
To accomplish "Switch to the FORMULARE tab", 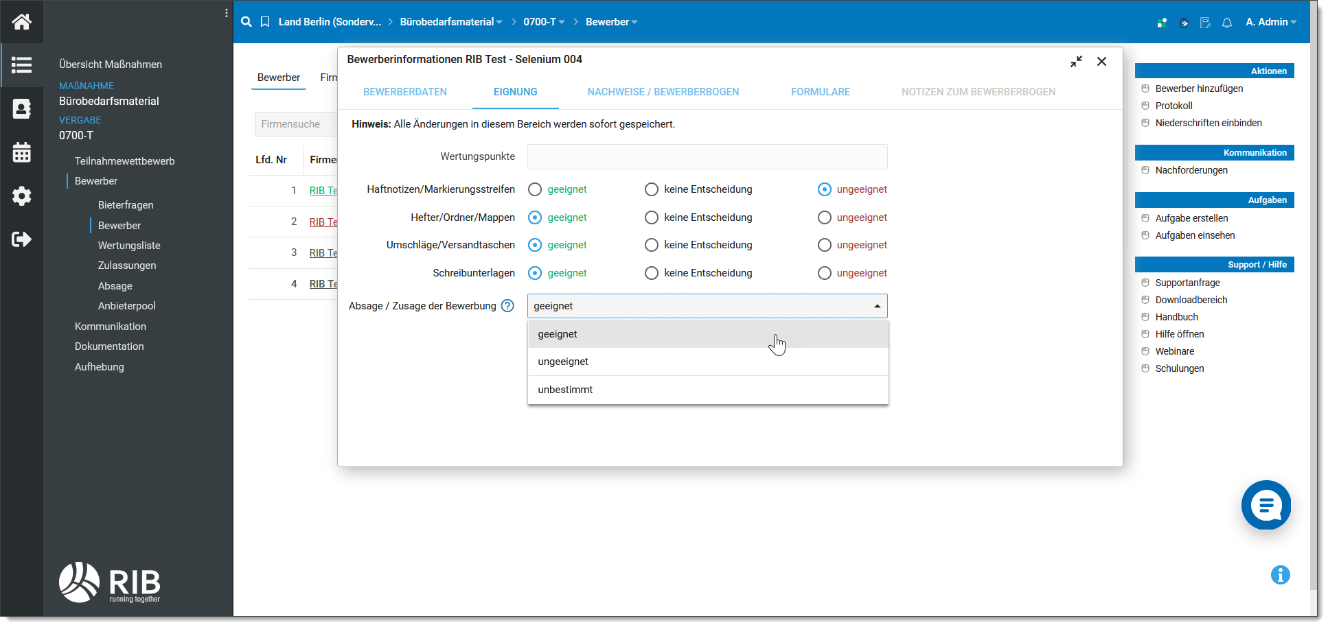I will [x=821, y=92].
